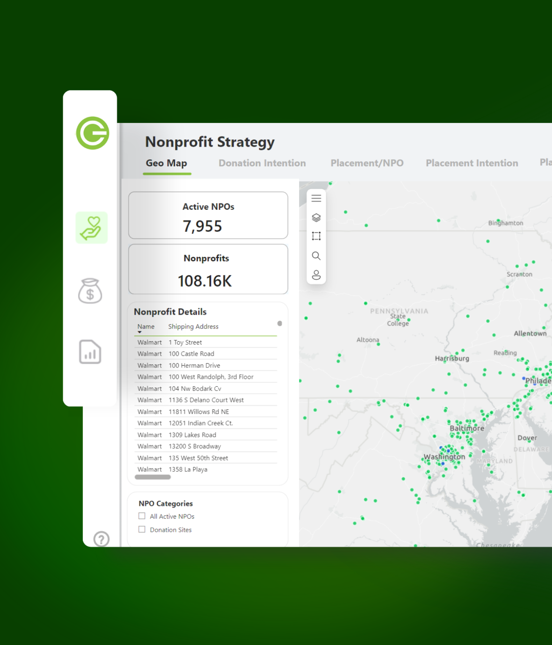Click the help question mark icon
This screenshot has height=645, width=552.
pyautogui.click(x=101, y=538)
